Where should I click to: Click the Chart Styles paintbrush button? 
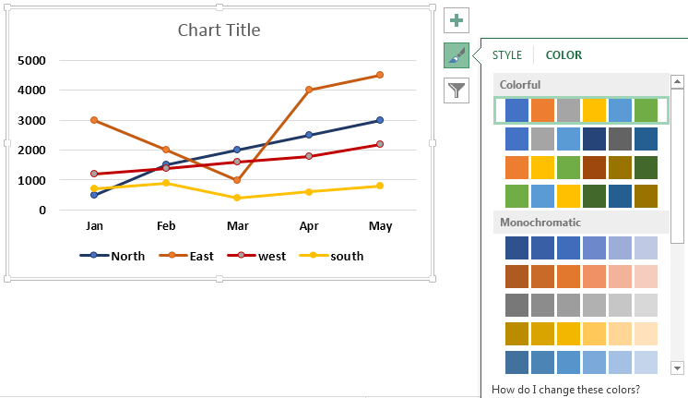click(457, 55)
